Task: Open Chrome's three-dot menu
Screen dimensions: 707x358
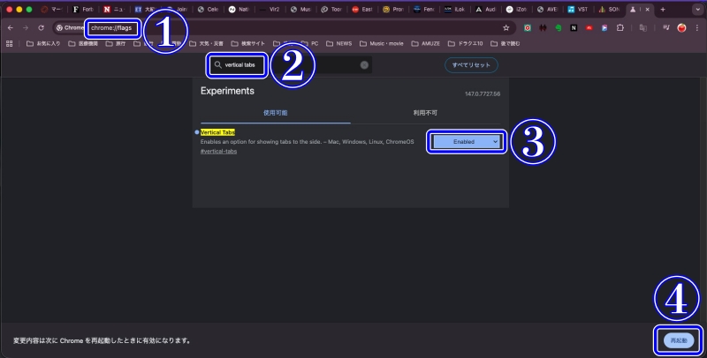Action: (x=696, y=27)
